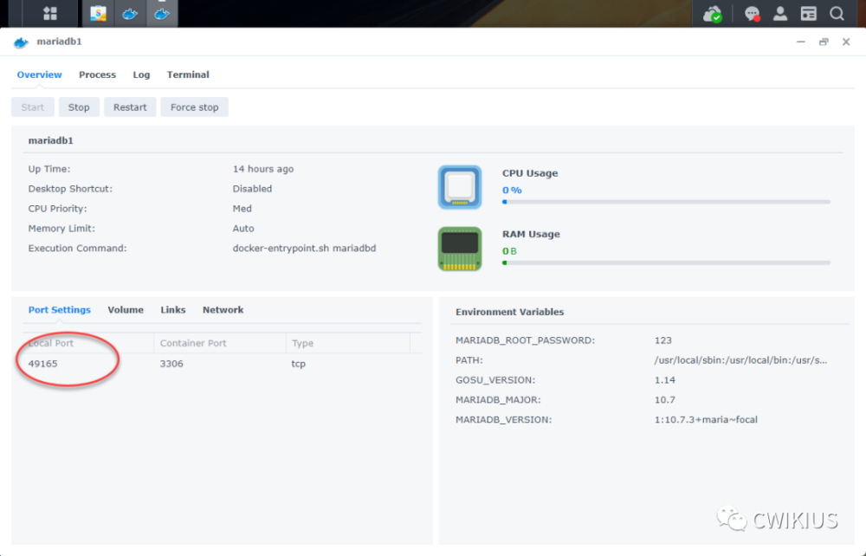Click the CPU Usage progress bar
This screenshot has height=556, width=866.
click(x=666, y=202)
